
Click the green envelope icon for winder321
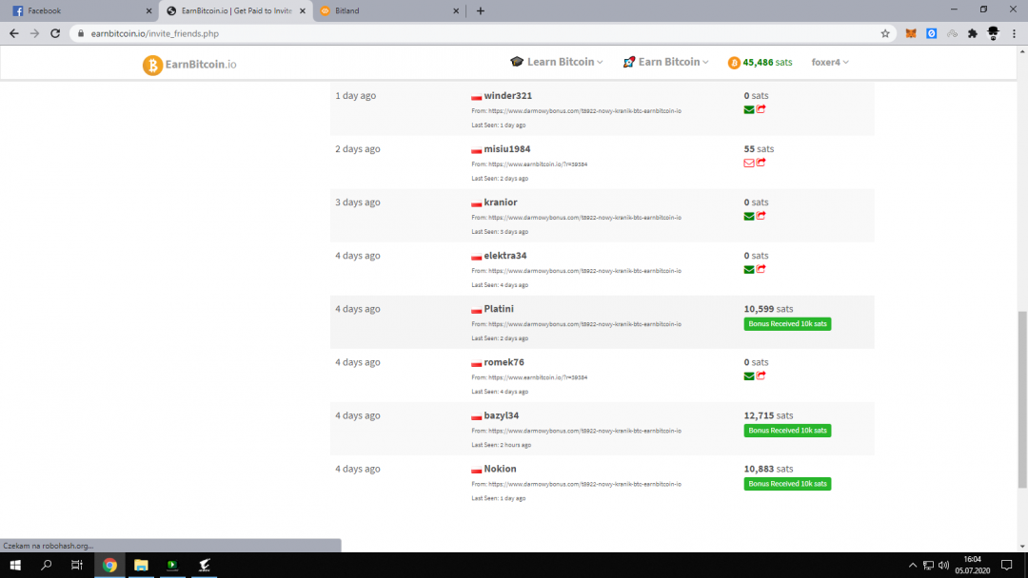tap(749, 109)
